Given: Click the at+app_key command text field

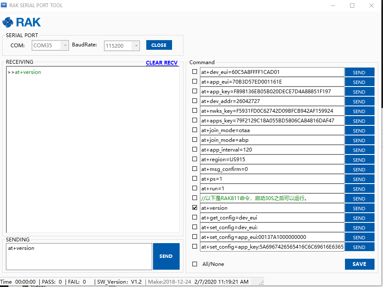Looking at the screenshot, I should [x=272, y=92].
